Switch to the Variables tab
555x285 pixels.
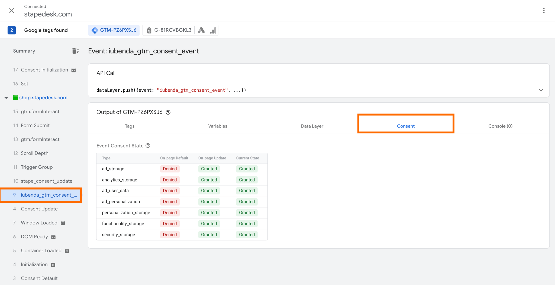(218, 126)
